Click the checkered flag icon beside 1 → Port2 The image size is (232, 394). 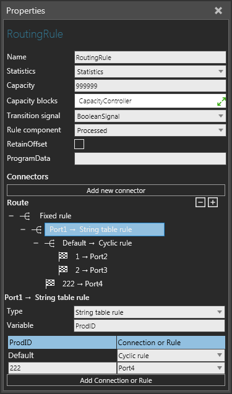(x=63, y=257)
